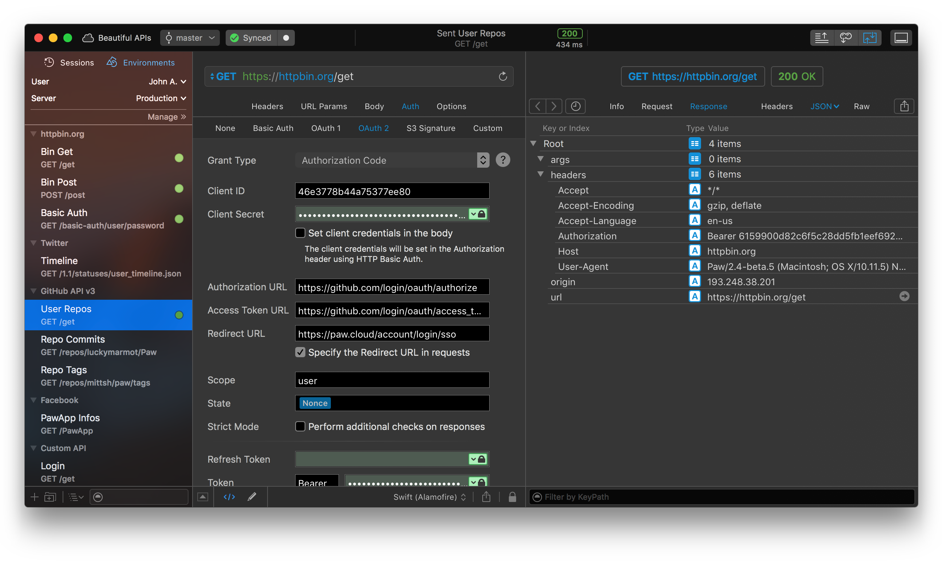Open the code generator view icon

coord(229,497)
